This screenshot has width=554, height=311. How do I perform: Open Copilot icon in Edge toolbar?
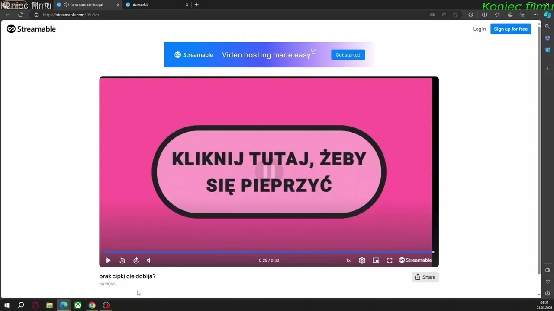click(x=548, y=15)
